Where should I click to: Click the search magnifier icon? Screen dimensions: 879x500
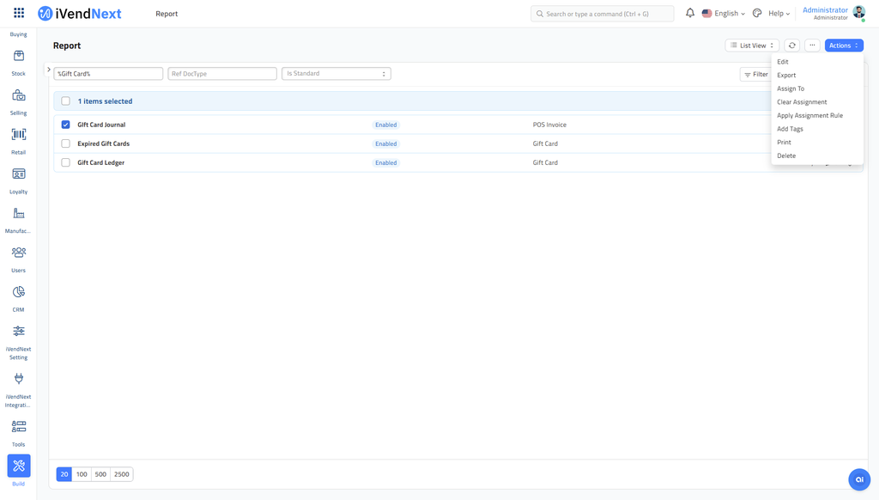540,14
